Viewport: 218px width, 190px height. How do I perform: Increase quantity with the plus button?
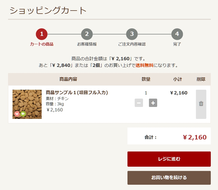153,103
